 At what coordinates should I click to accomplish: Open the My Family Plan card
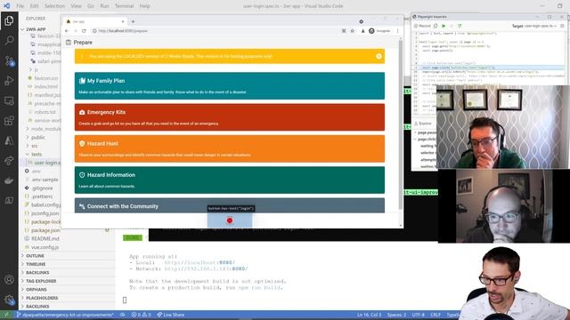click(x=230, y=85)
